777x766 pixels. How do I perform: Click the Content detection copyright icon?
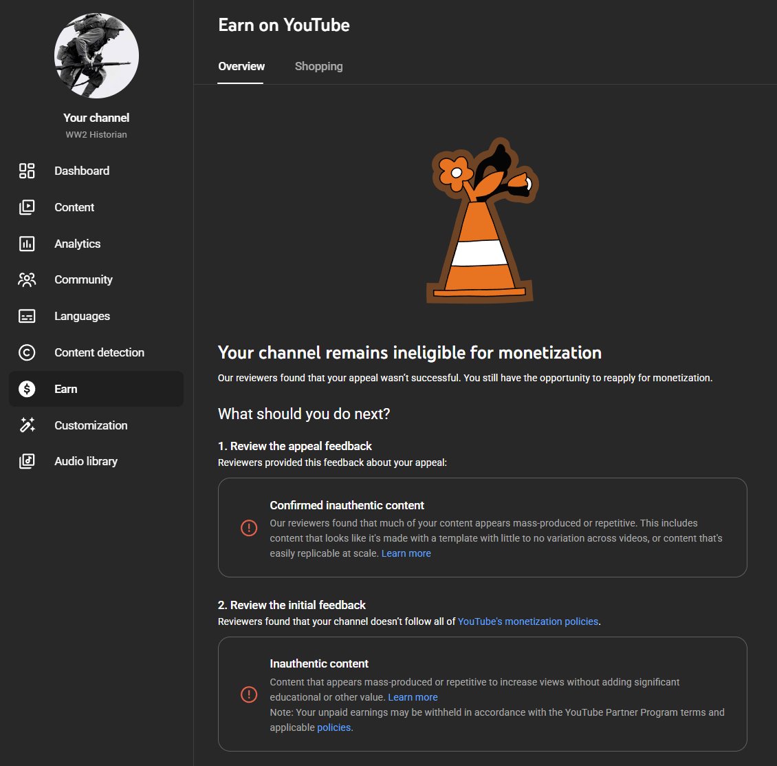point(27,352)
